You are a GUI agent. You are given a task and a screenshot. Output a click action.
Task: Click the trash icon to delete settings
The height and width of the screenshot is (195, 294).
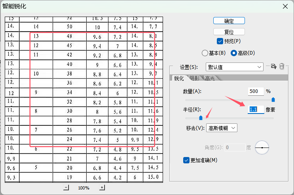pyautogui.click(x=282, y=66)
